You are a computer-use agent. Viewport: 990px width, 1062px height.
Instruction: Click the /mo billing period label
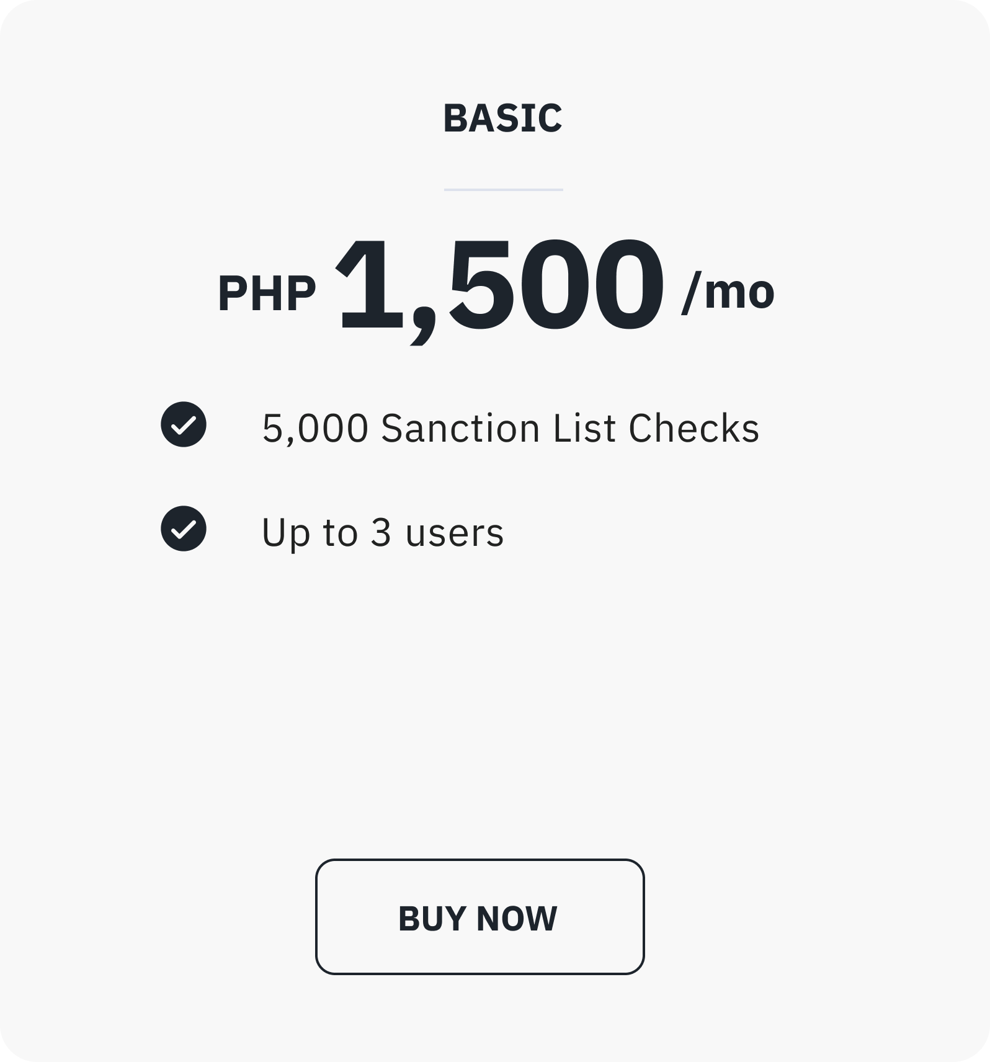click(728, 292)
